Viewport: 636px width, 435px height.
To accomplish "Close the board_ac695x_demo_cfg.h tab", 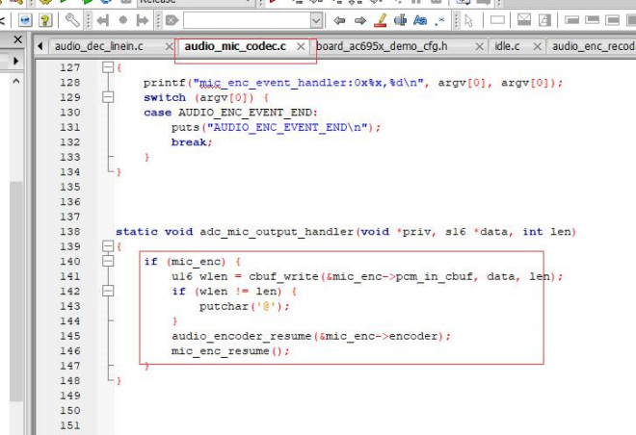I will coord(480,47).
